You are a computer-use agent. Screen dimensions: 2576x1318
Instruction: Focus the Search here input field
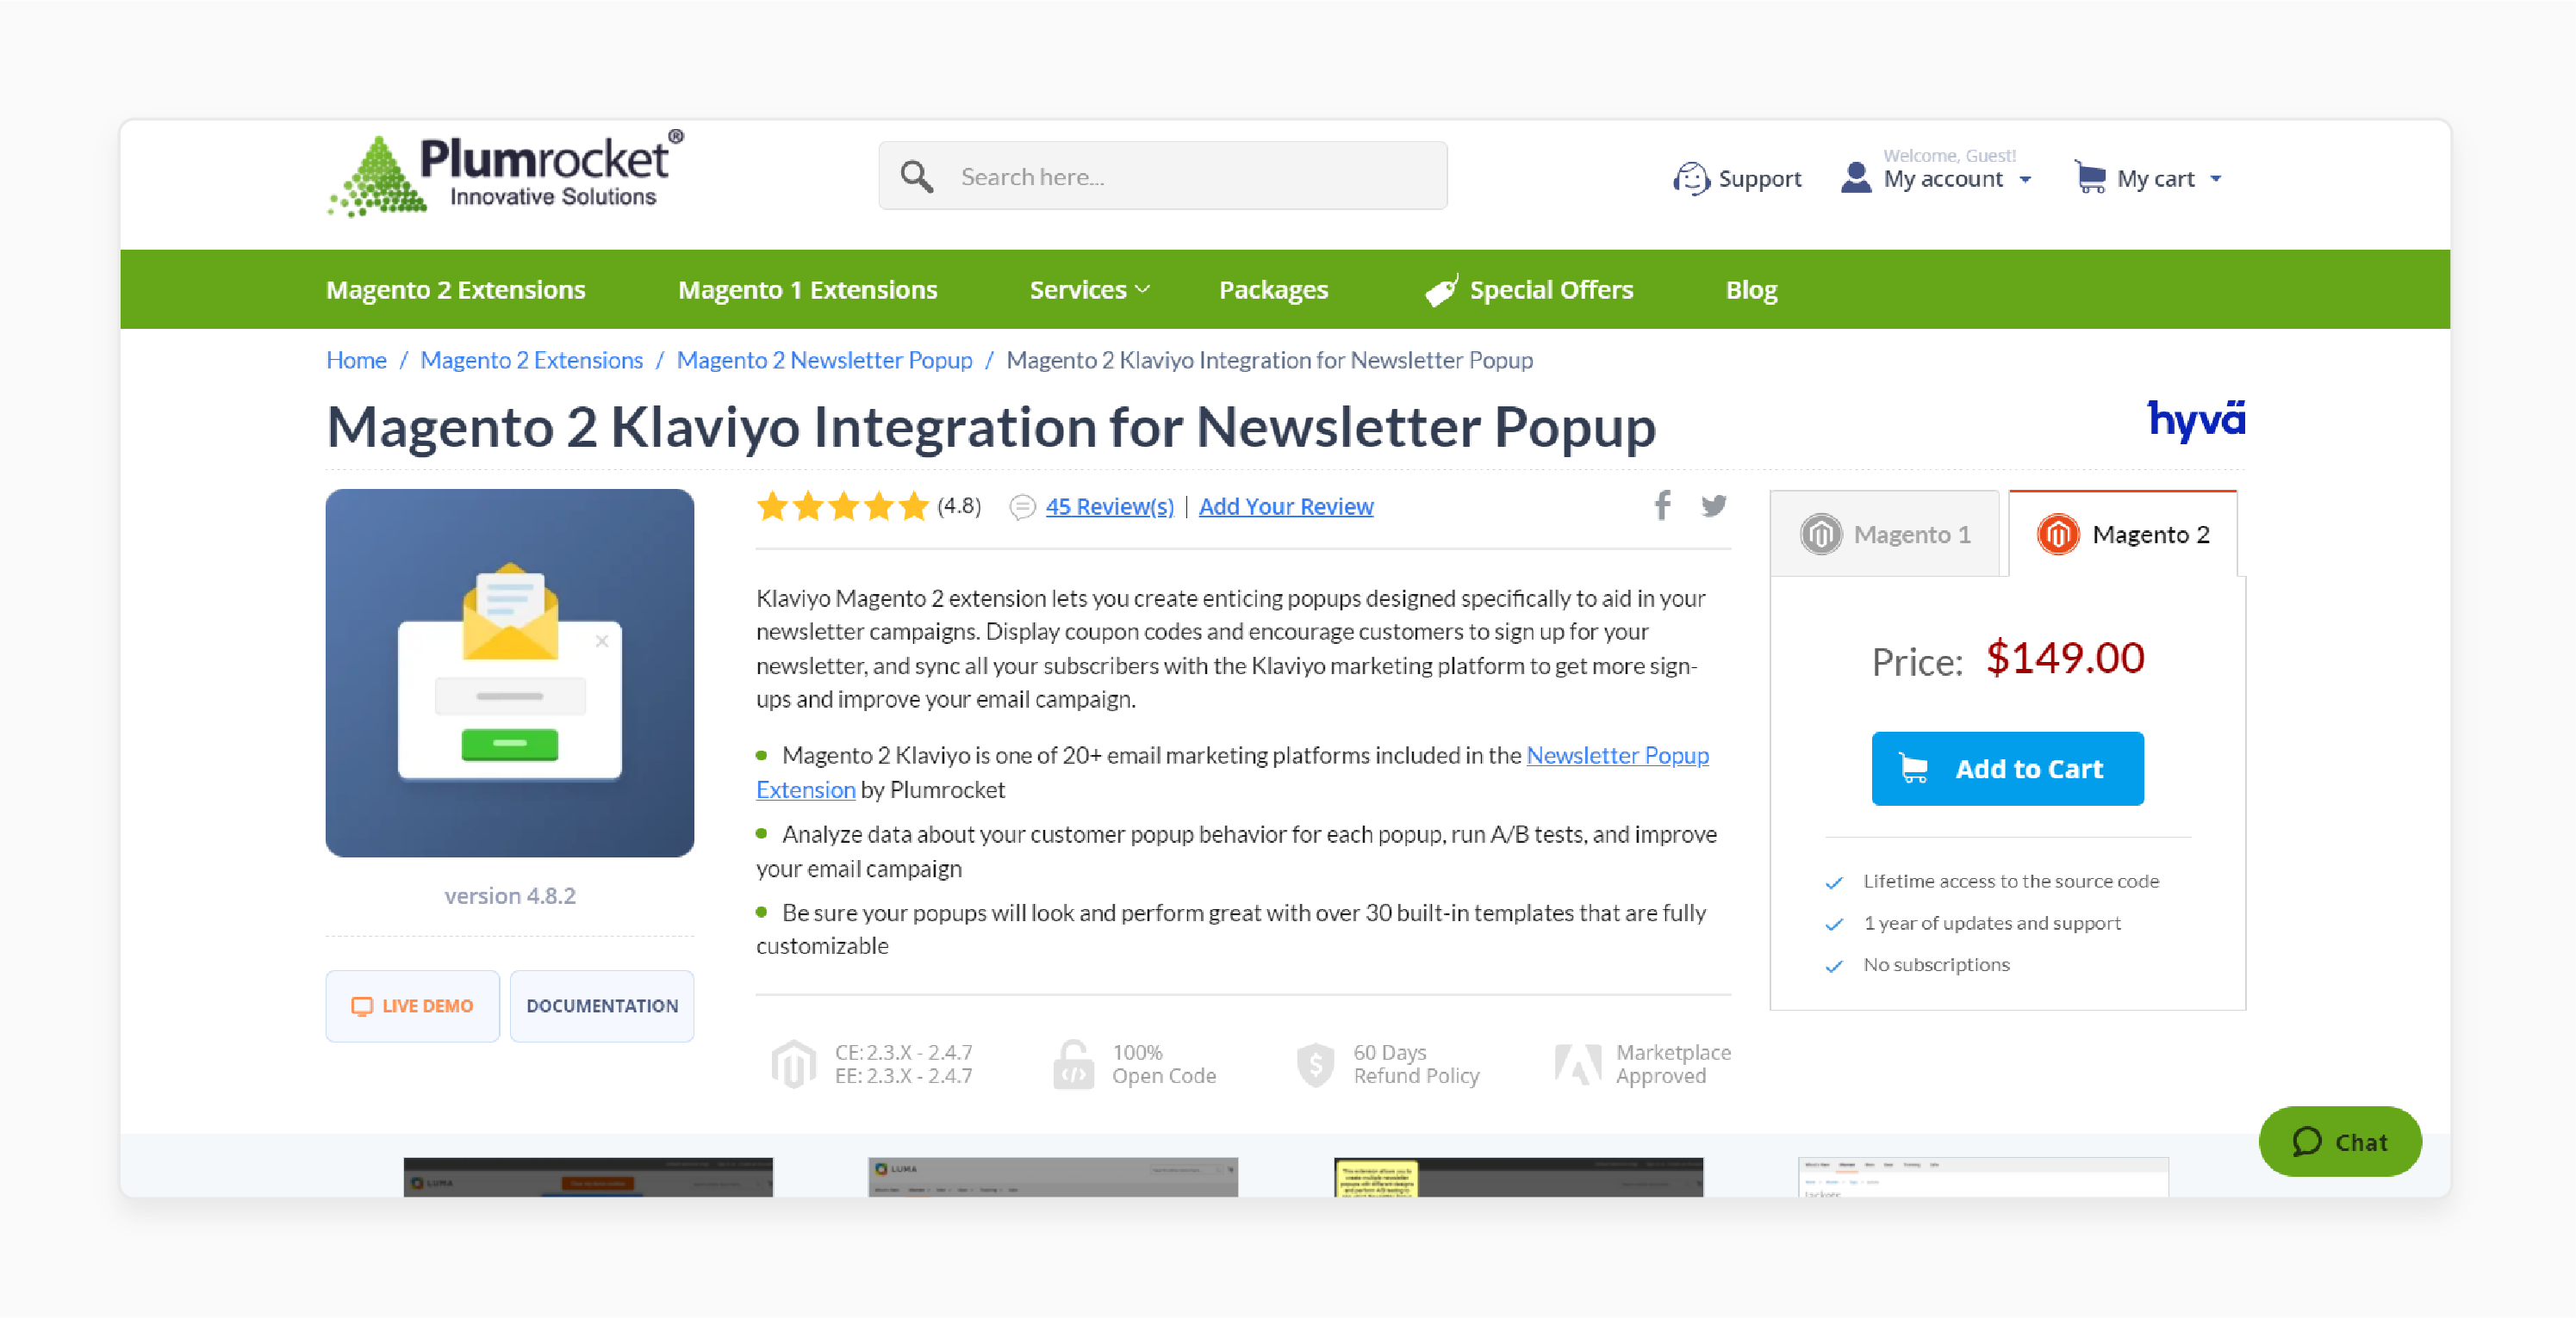(x=1163, y=176)
